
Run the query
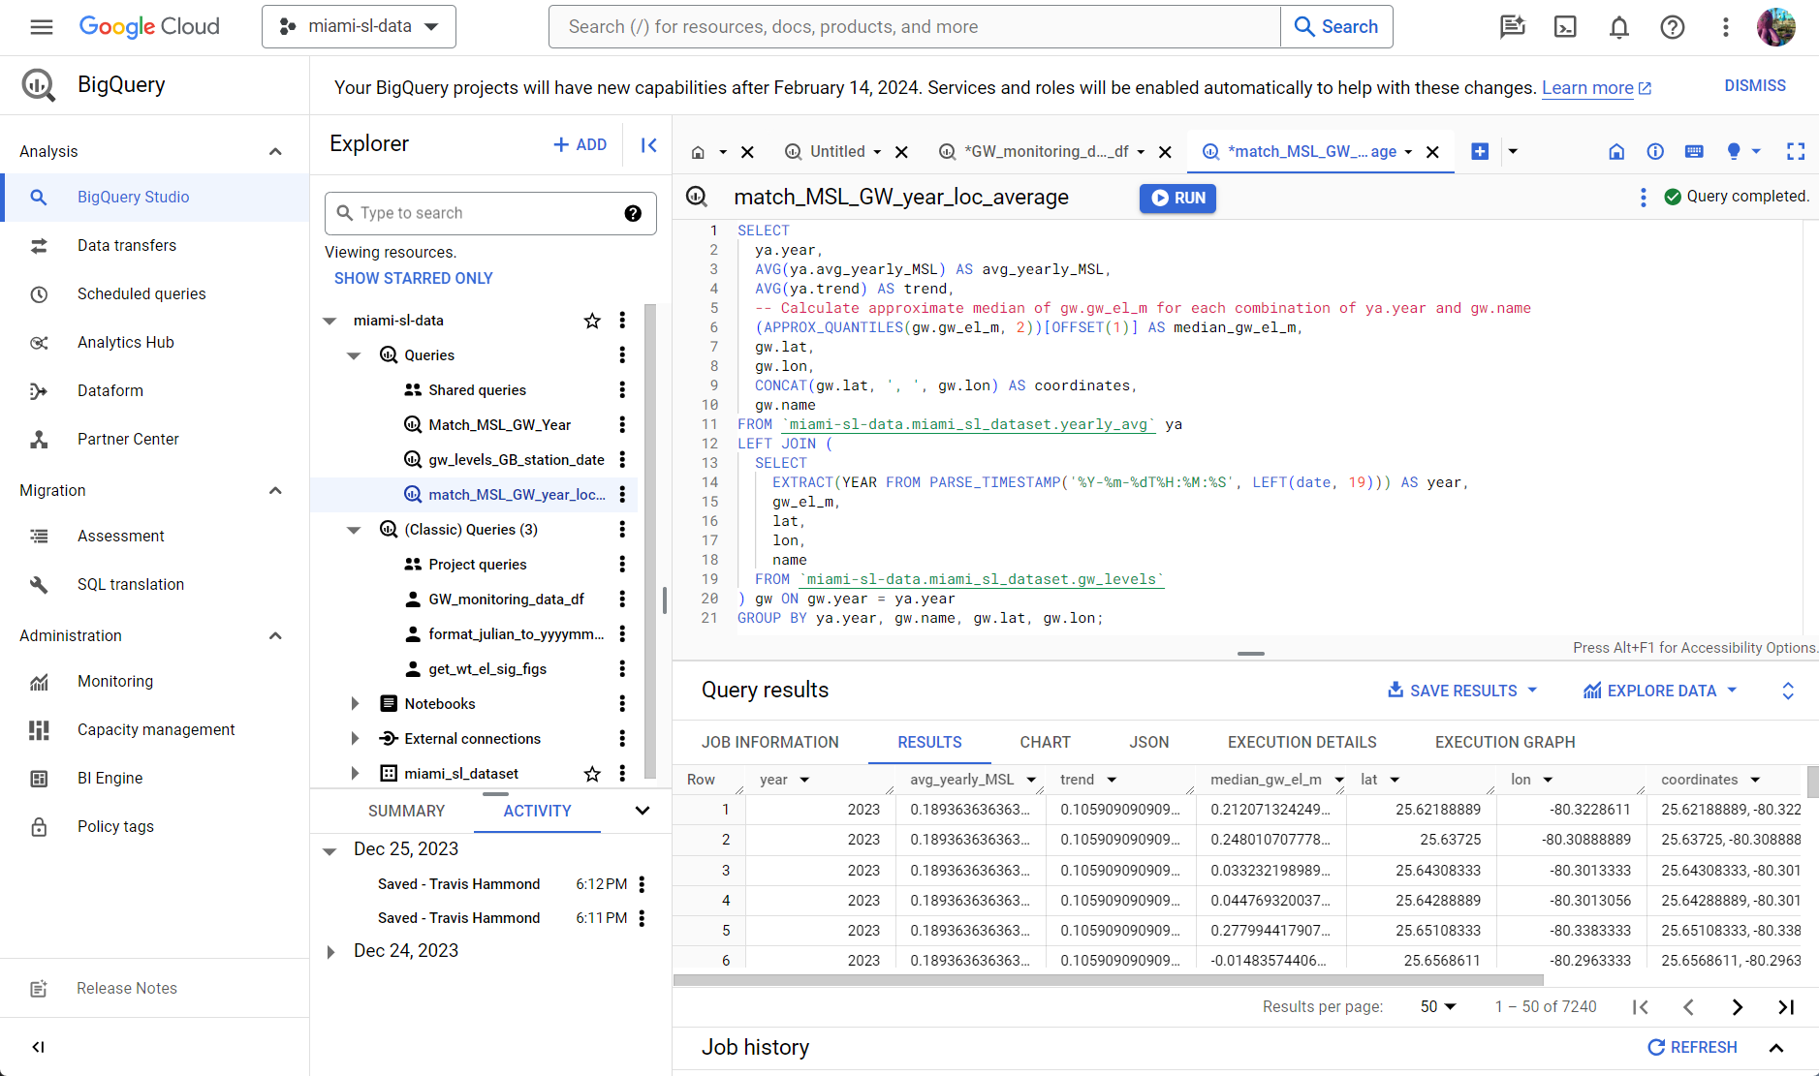pos(1177,198)
